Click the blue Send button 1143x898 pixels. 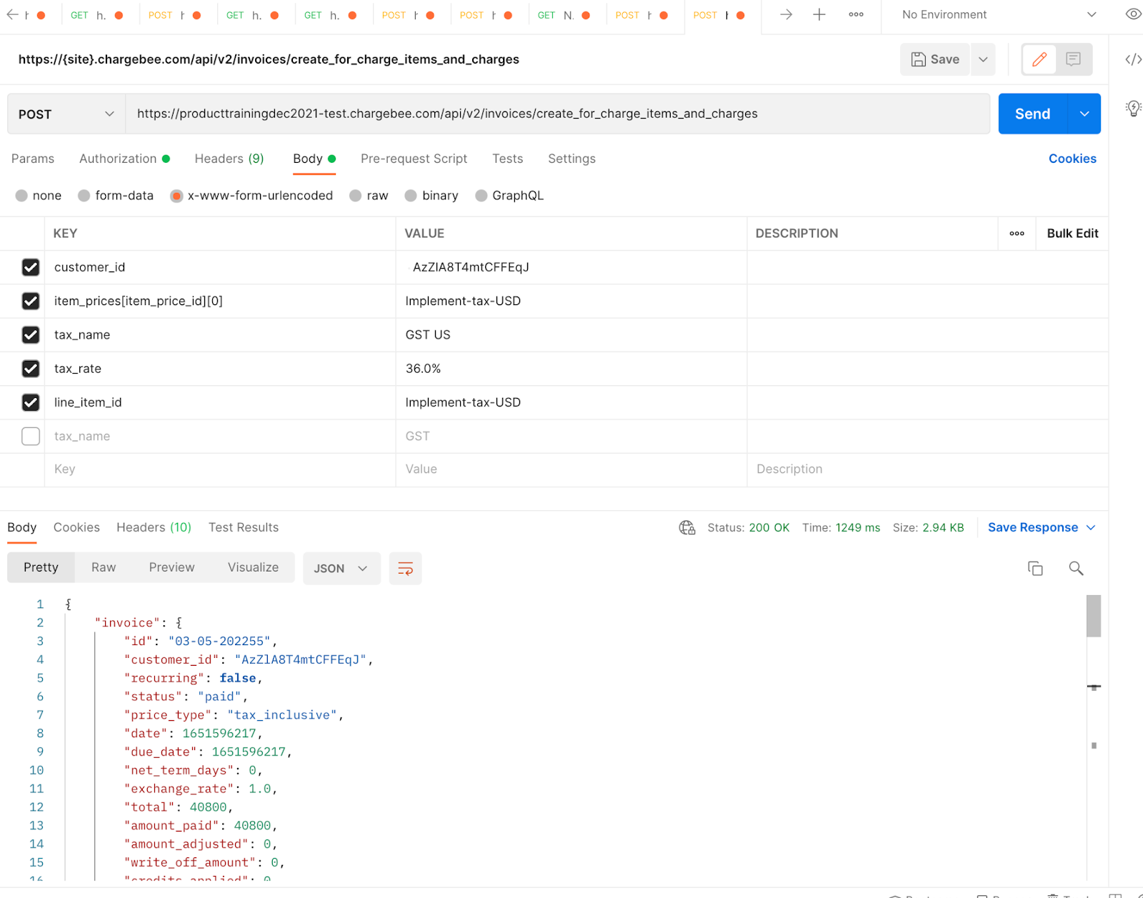[x=1033, y=114]
